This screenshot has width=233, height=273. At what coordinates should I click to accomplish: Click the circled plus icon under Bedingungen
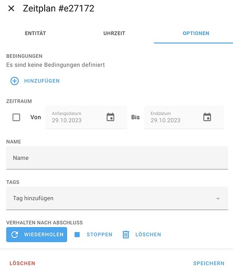[x=15, y=81]
